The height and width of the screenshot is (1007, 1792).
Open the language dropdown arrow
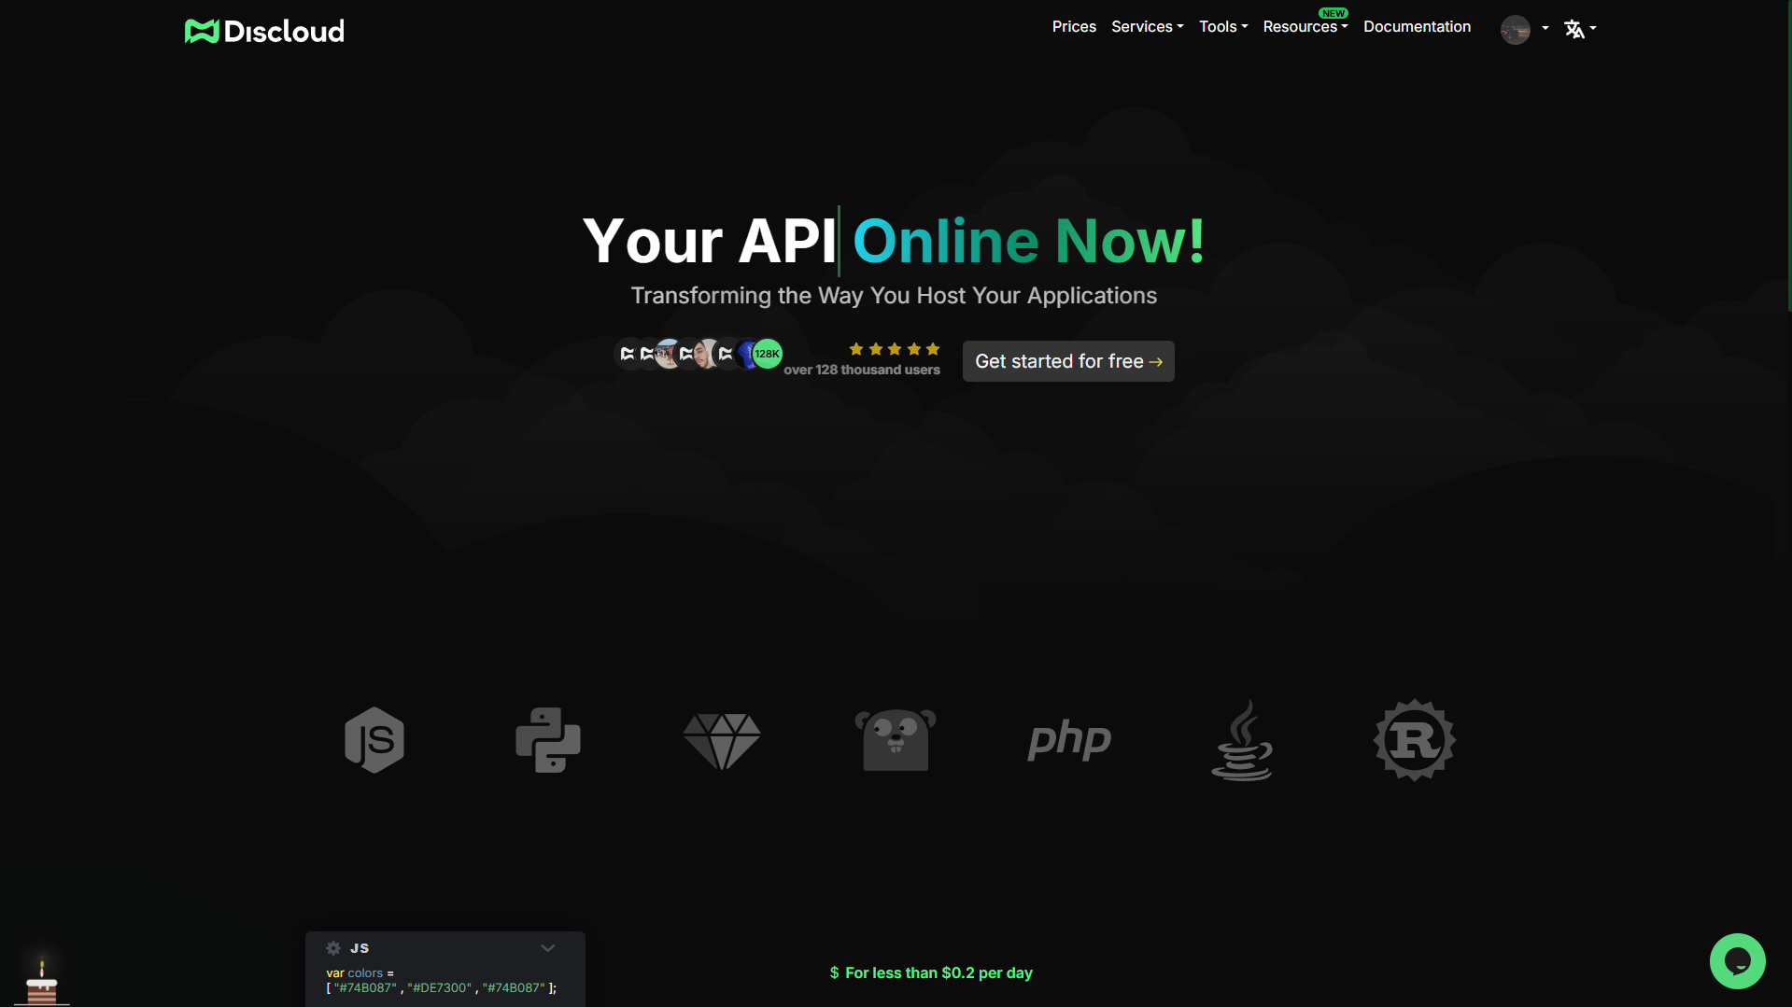(x=1593, y=29)
